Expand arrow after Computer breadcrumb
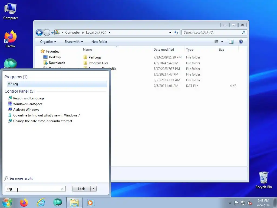Screen dimensions: 277x208 coord(83,32)
